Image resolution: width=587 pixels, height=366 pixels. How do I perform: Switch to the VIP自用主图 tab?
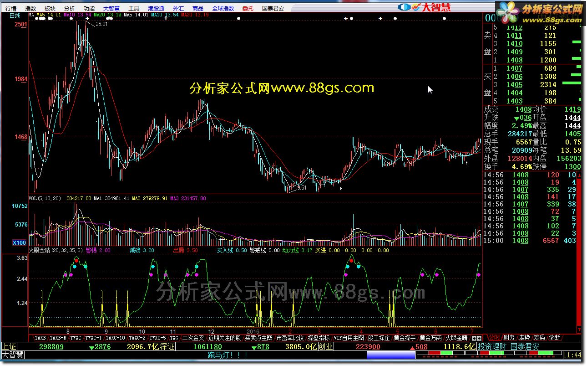(349, 338)
